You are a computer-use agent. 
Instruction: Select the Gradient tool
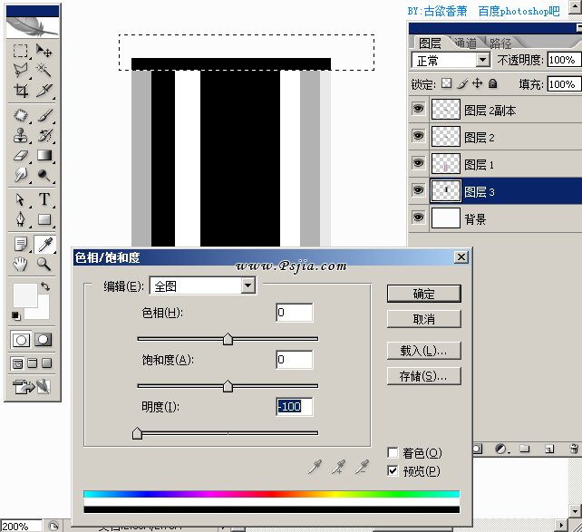44,155
